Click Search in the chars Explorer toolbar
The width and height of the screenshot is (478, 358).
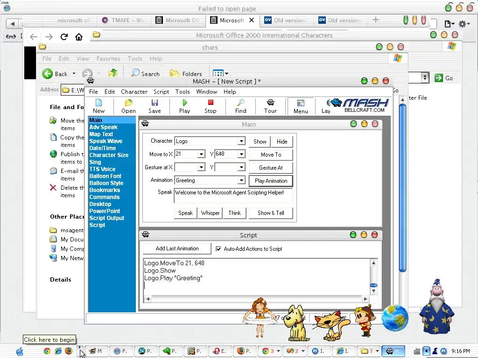pos(146,73)
